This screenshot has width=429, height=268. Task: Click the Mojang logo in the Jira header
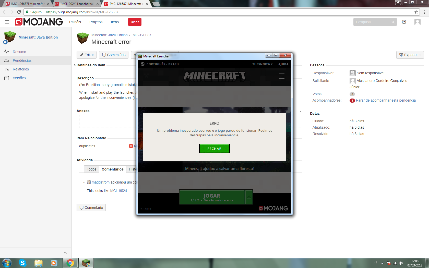pyautogui.click(x=39, y=22)
